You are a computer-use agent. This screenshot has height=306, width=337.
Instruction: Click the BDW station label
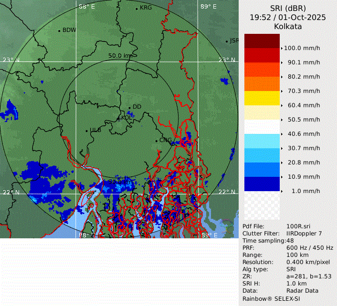point(69,30)
